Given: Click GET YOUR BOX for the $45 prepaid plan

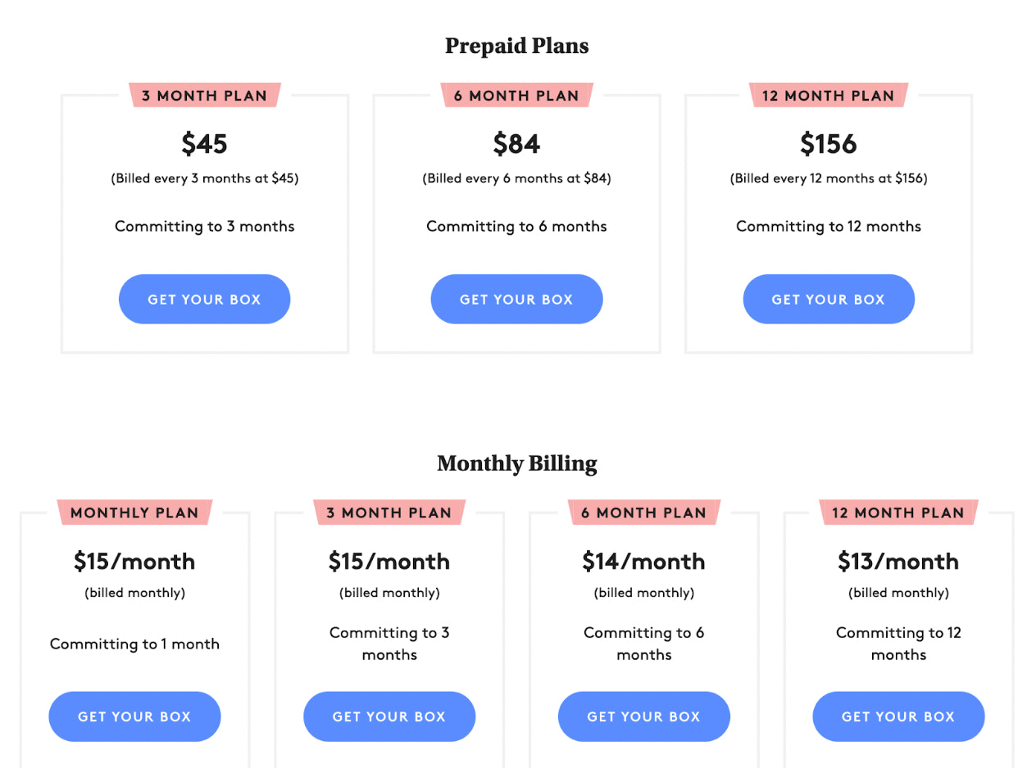Looking at the screenshot, I should [204, 299].
